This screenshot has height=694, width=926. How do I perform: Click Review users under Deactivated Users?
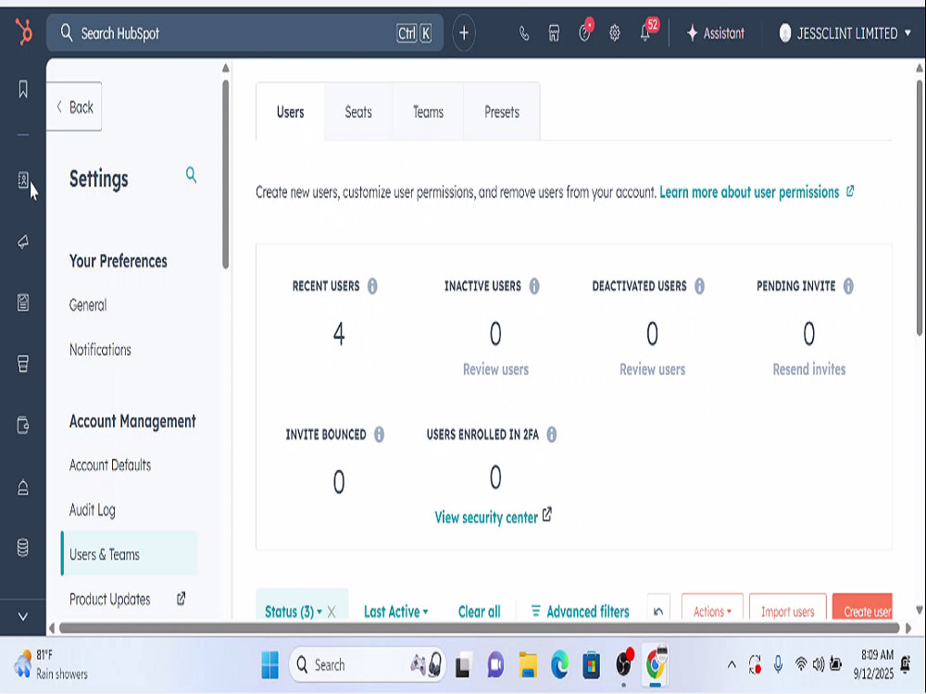(x=652, y=369)
